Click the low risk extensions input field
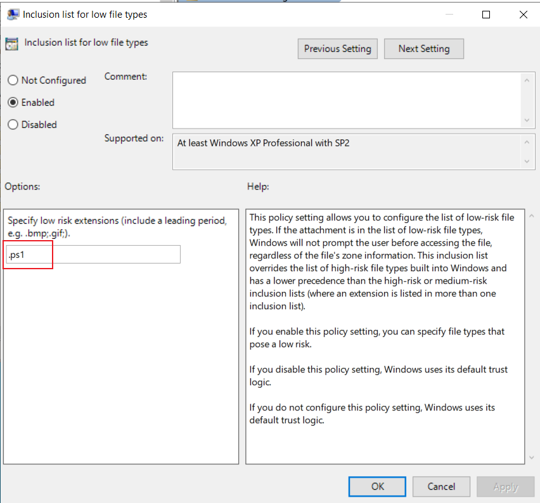This screenshot has height=503, width=540. coord(93,255)
